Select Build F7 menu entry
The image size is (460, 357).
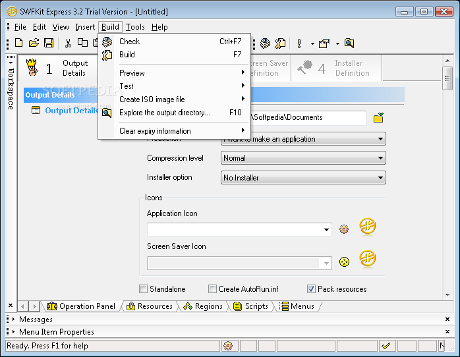coord(174,55)
